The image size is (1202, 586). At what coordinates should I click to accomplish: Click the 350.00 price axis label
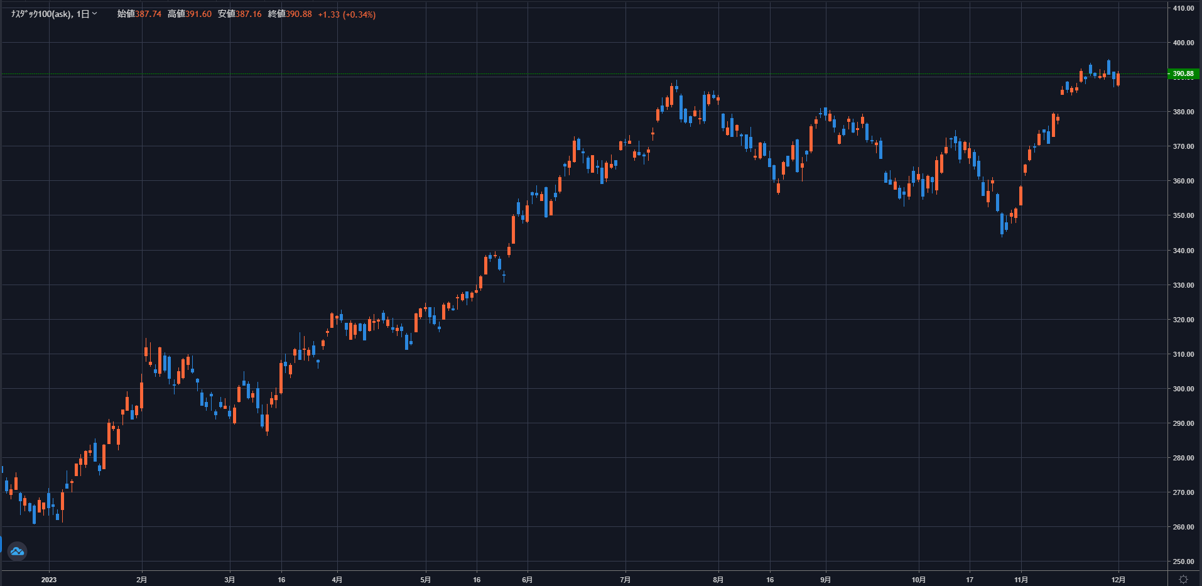point(1183,215)
